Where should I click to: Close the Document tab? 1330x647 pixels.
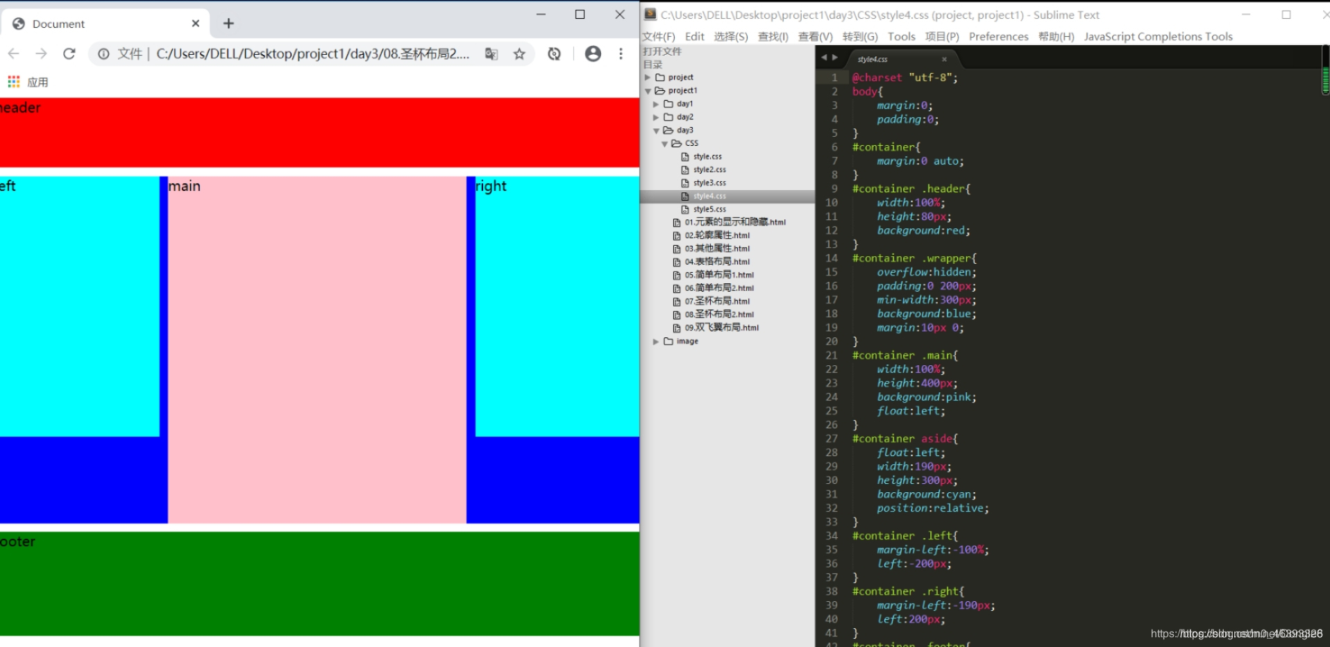coord(196,24)
